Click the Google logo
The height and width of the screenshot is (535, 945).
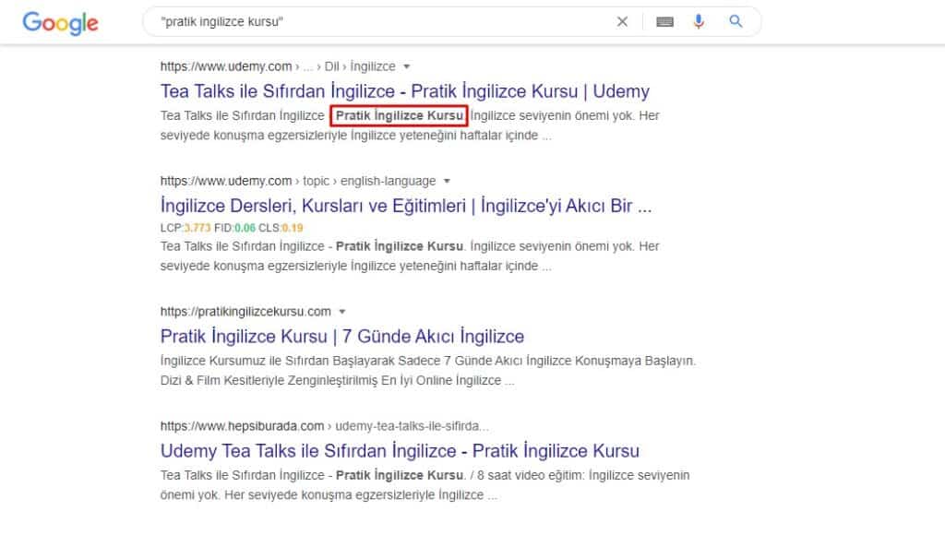click(59, 23)
